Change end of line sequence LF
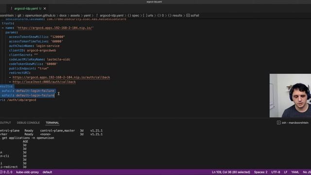The image size is (311, 175). pos(286,172)
